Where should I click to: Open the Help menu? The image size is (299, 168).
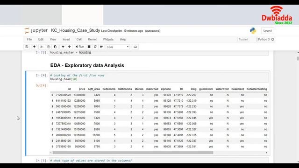[x=123, y=39]
